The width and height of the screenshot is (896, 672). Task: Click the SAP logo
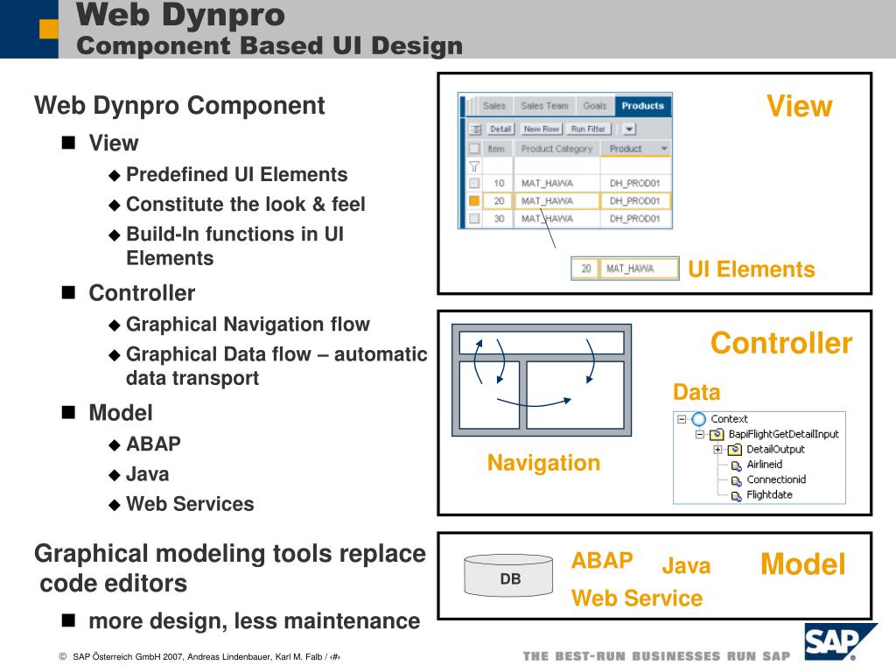click(840, 641)
